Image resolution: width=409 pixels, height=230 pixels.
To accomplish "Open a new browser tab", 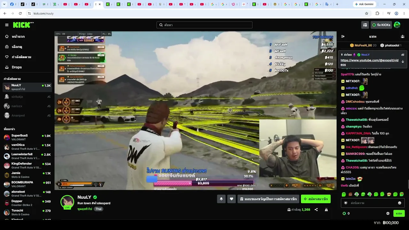I will point(337,4).
